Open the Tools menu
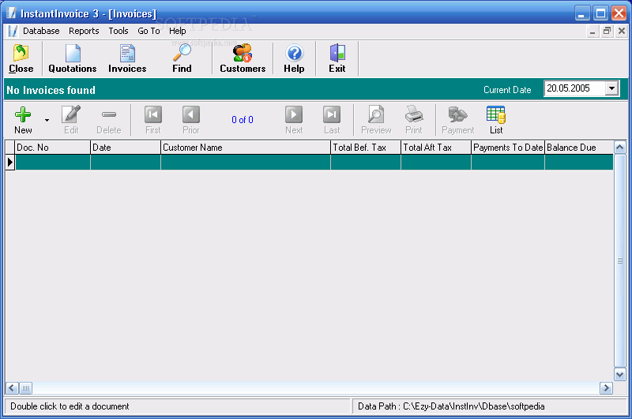 point(118,31)
